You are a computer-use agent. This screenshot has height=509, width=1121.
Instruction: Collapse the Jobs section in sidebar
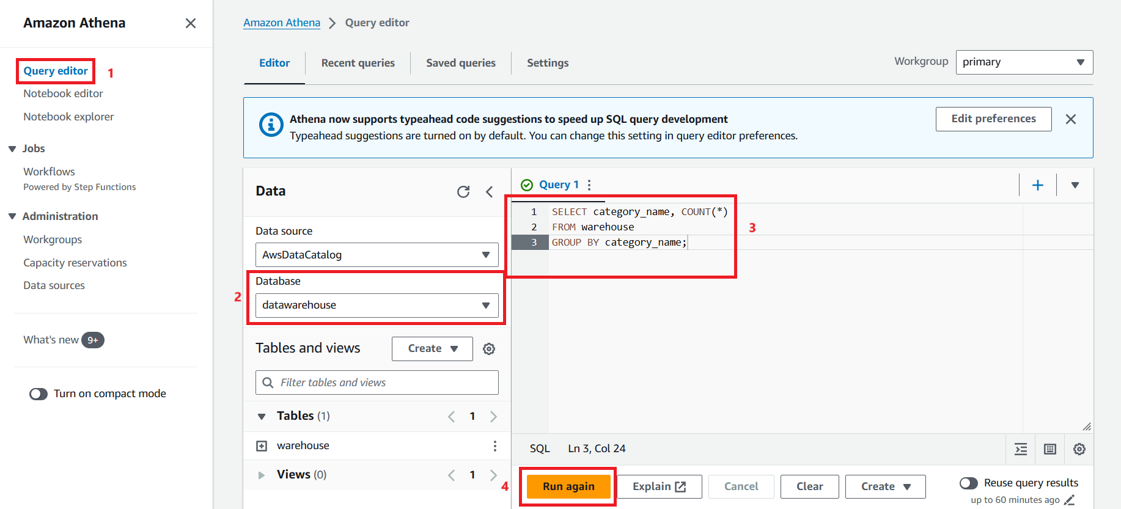pyautogui.click(x=12, y=149)
